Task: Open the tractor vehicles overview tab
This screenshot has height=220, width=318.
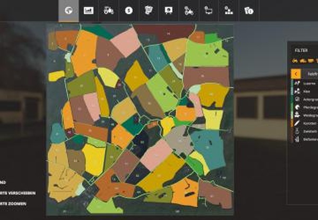Action: click(108, 10)
